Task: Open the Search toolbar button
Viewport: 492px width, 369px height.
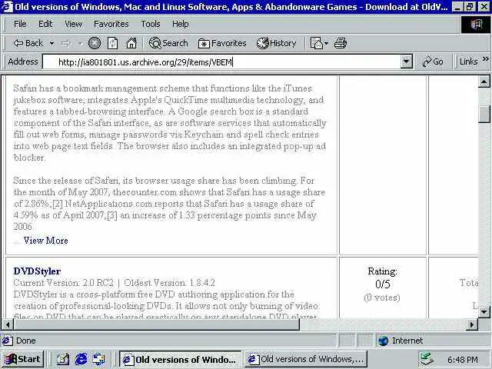Action: point(168,43)
